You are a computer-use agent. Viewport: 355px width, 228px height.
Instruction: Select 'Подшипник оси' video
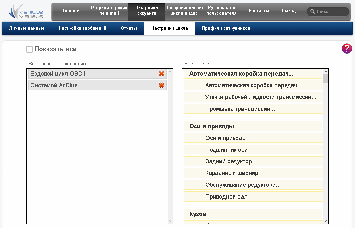coord(253,150)
